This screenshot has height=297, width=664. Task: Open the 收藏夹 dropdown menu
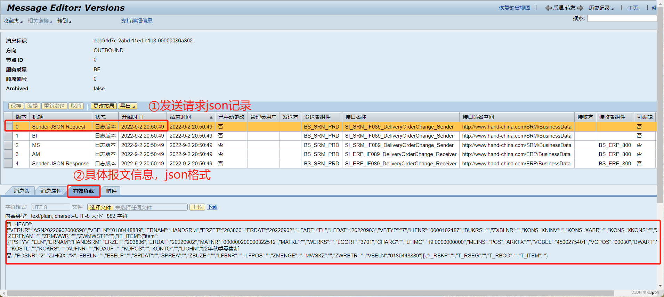[13, 21]
